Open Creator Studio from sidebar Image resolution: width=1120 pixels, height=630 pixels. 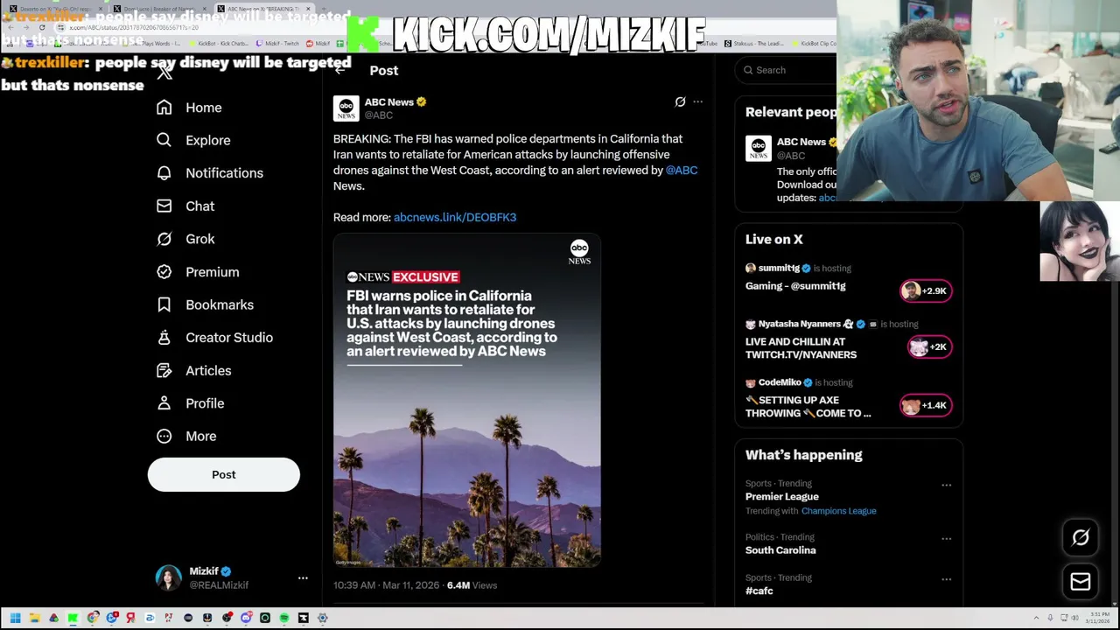pyautogui.click(x=214, y=338)
